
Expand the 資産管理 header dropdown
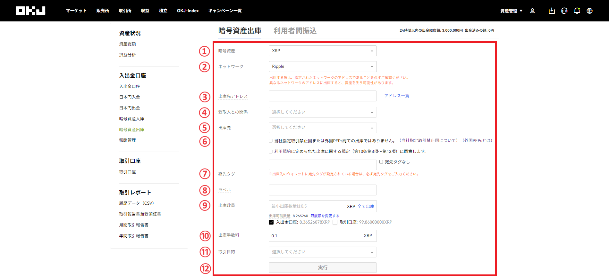coord(511,11)
